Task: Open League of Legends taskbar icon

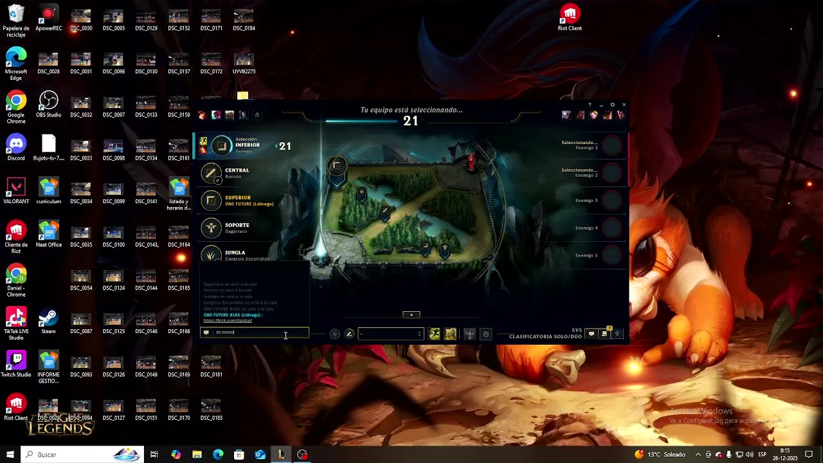Action: tap(281, 455)
